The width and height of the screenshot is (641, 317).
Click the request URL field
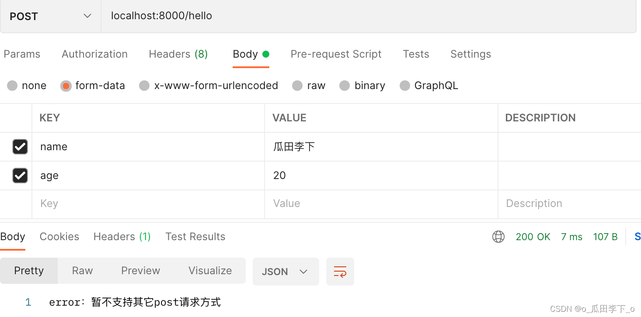point(367,16)
